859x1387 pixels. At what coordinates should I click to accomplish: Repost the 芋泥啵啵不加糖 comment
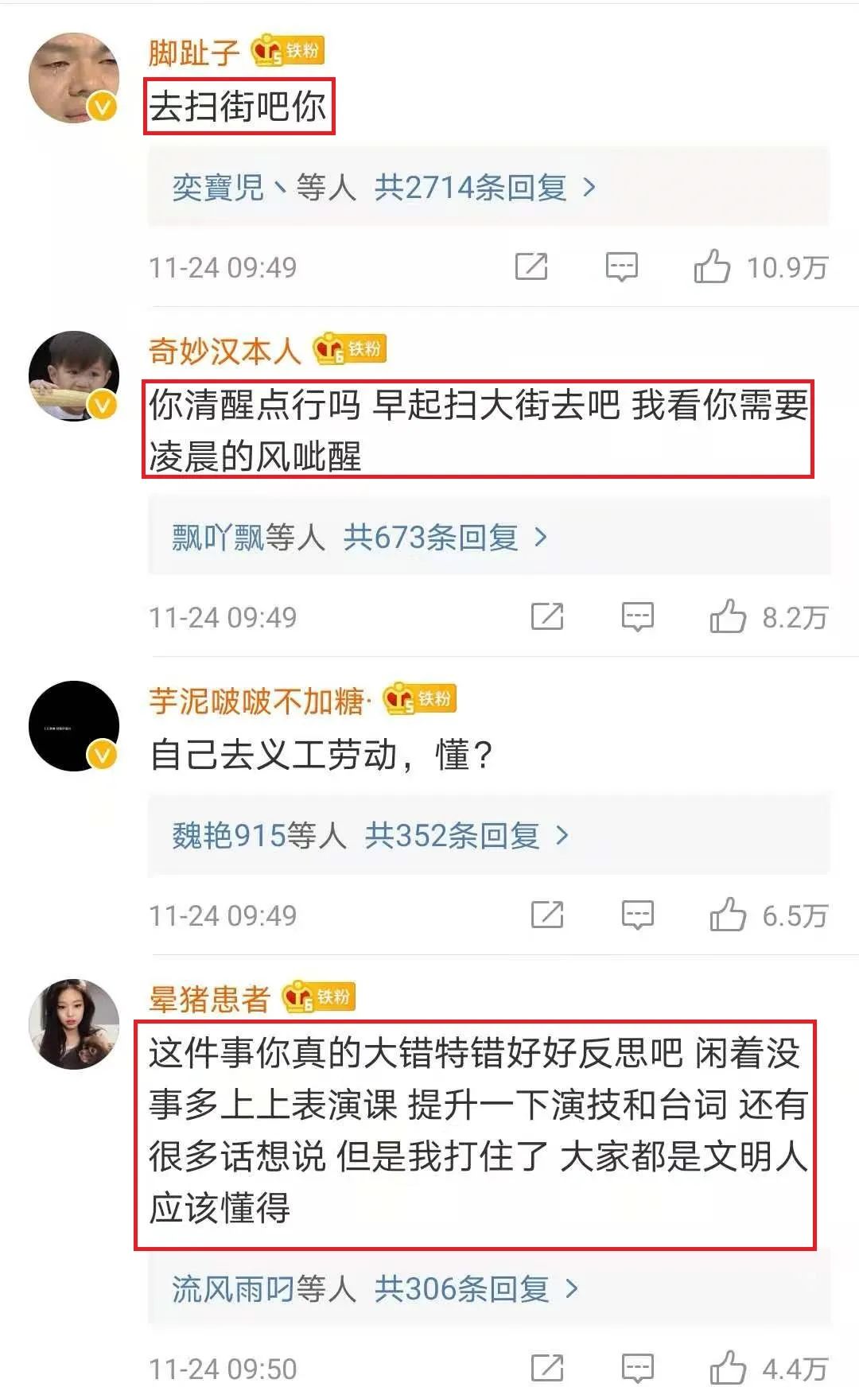click(x=547, y=915)
